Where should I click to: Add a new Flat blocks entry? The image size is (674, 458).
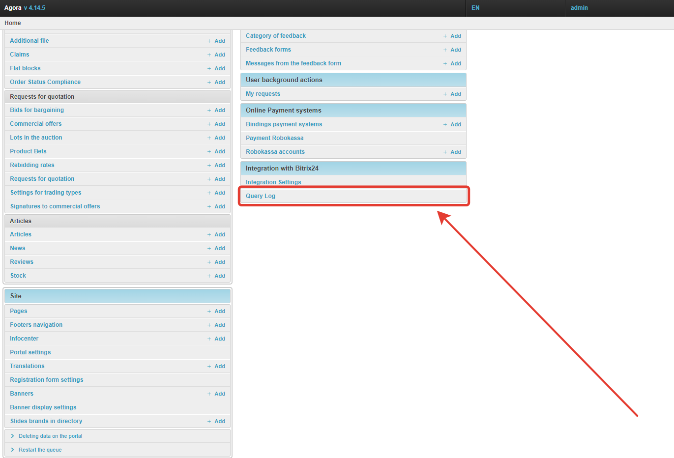(216, 68)
